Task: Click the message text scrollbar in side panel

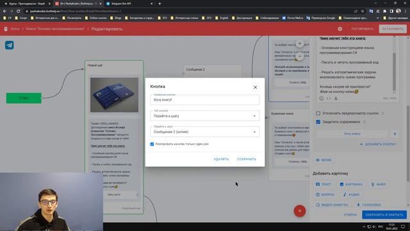Action: 394,72
